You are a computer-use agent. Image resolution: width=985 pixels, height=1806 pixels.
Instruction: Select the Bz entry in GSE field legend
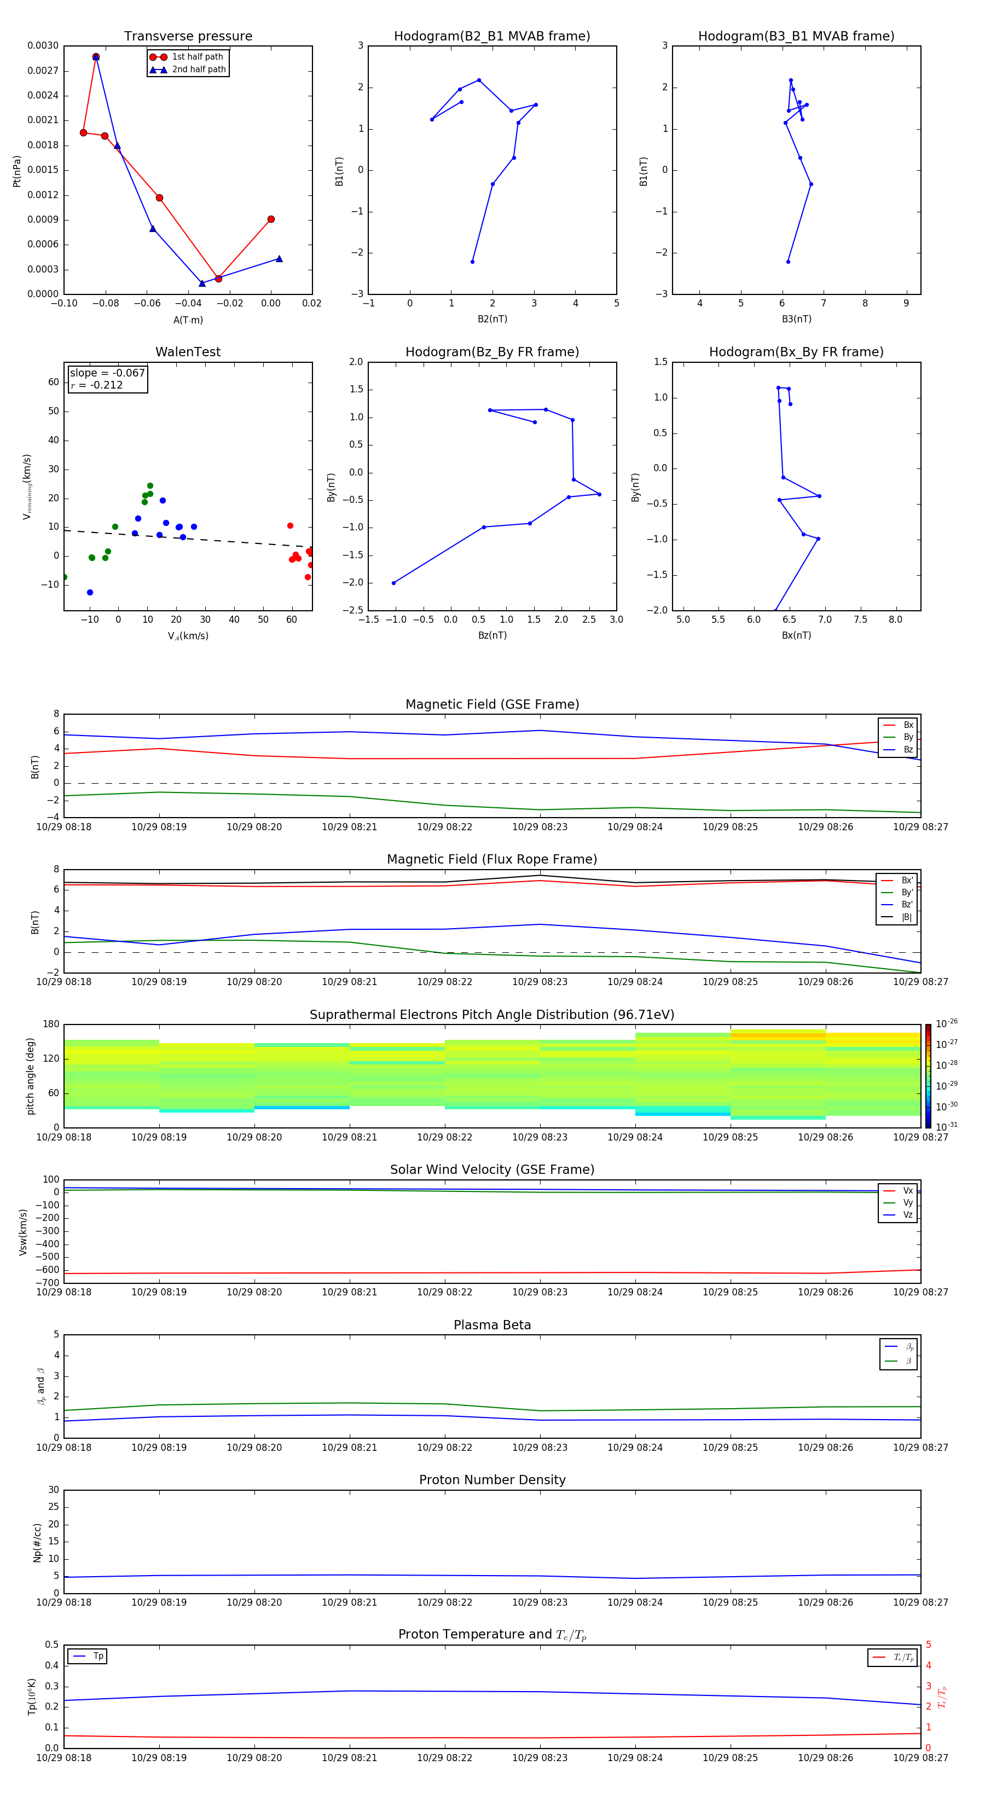898,750
